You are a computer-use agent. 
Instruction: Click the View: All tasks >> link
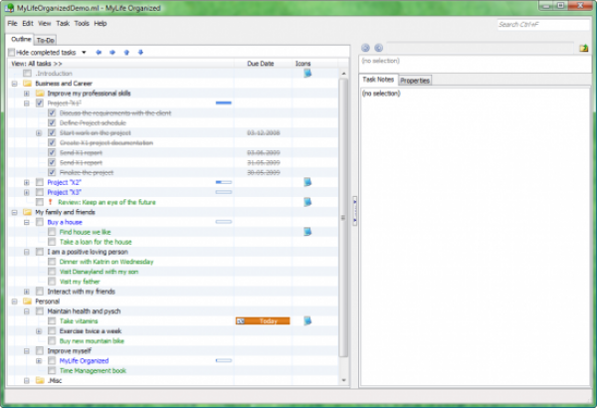point(37,64)
